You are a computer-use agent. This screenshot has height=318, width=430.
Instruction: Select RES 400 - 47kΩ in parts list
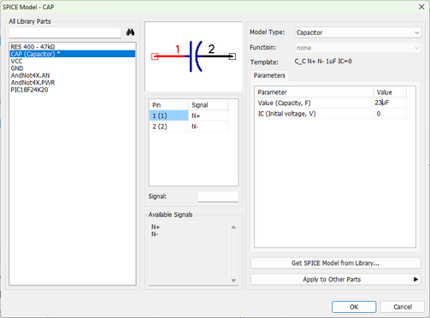point(73,47)
